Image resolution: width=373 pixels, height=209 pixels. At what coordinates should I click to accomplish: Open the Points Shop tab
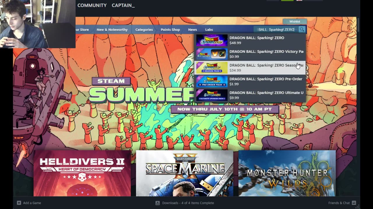coord(170,30)
